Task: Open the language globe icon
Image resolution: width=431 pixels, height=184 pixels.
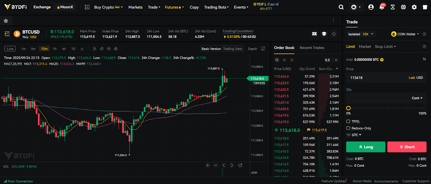Action: (x=403, y=7)
